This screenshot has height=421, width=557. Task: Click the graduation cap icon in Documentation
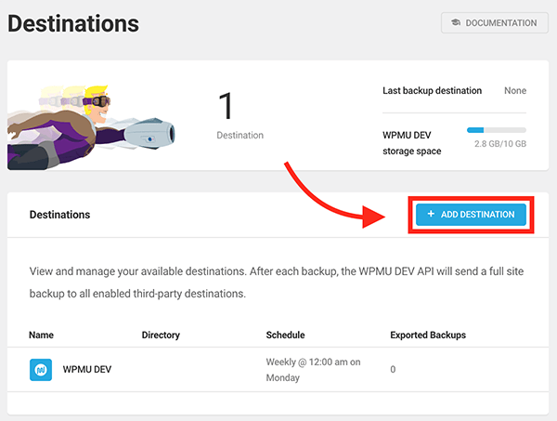pos(458,23)
